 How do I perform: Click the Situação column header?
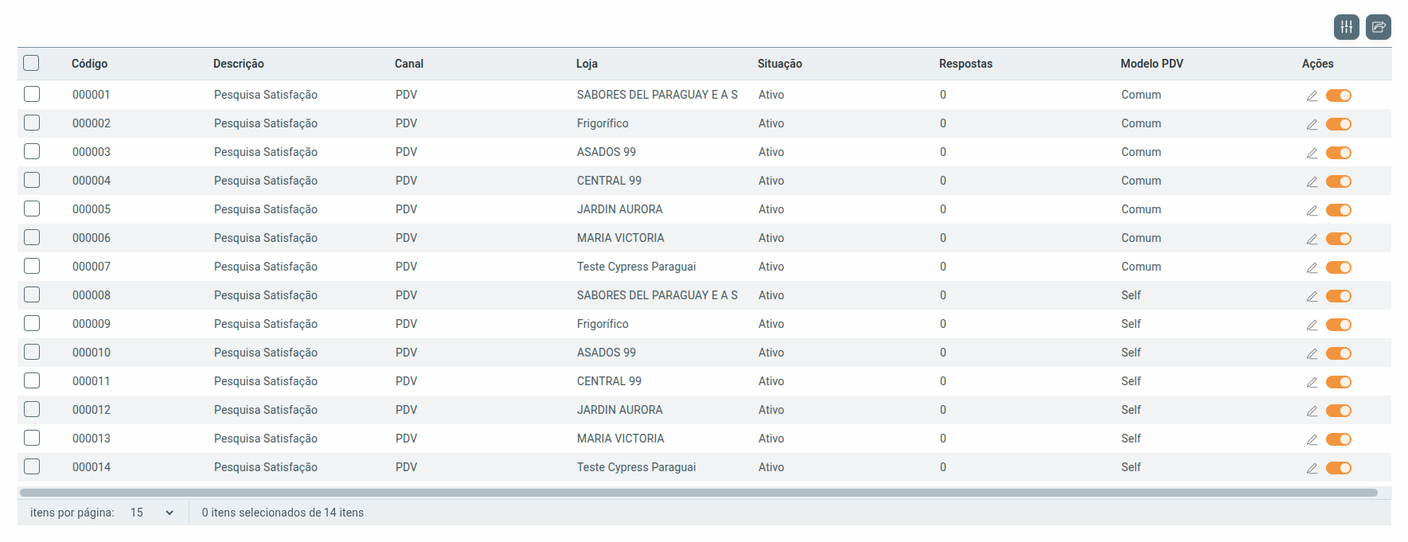click(x=779, y=64)
